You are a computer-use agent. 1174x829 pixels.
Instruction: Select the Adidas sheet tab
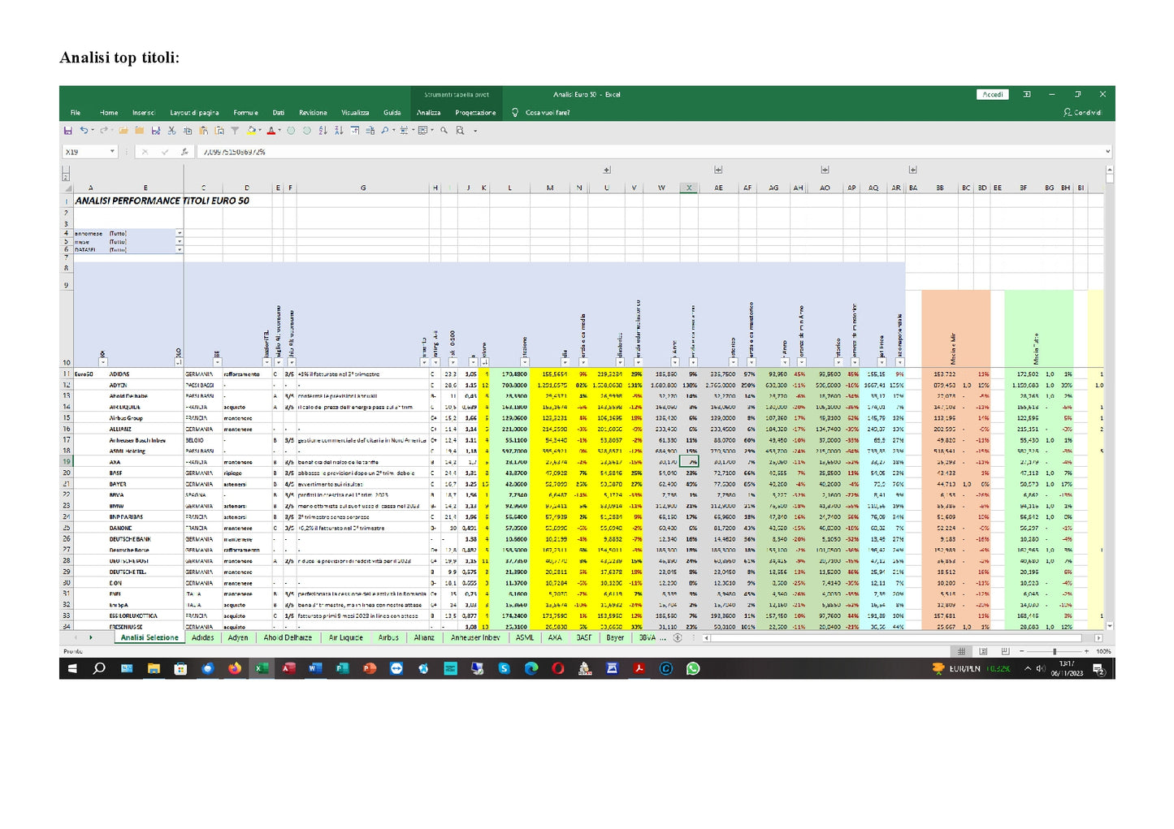click(203, 638)
